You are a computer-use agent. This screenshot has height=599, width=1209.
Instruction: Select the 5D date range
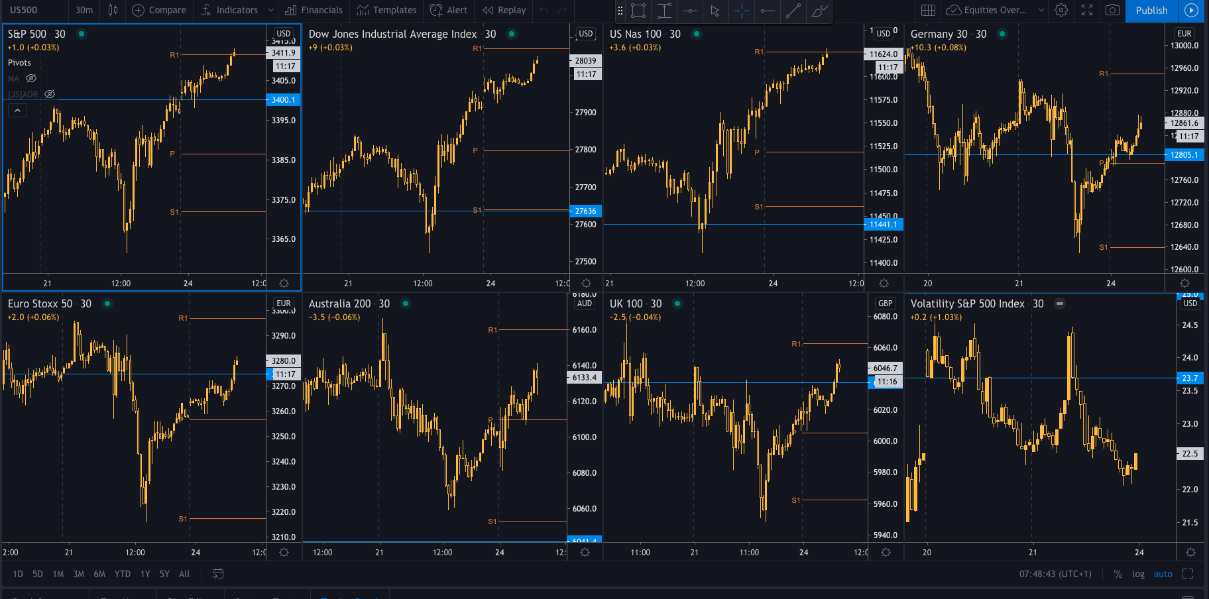(38, 574)
